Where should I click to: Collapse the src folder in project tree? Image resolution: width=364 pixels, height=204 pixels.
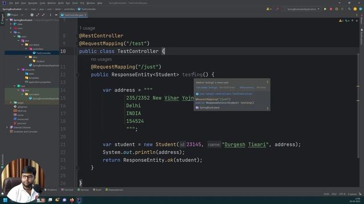pyautogui.click(x=11, y=32)
